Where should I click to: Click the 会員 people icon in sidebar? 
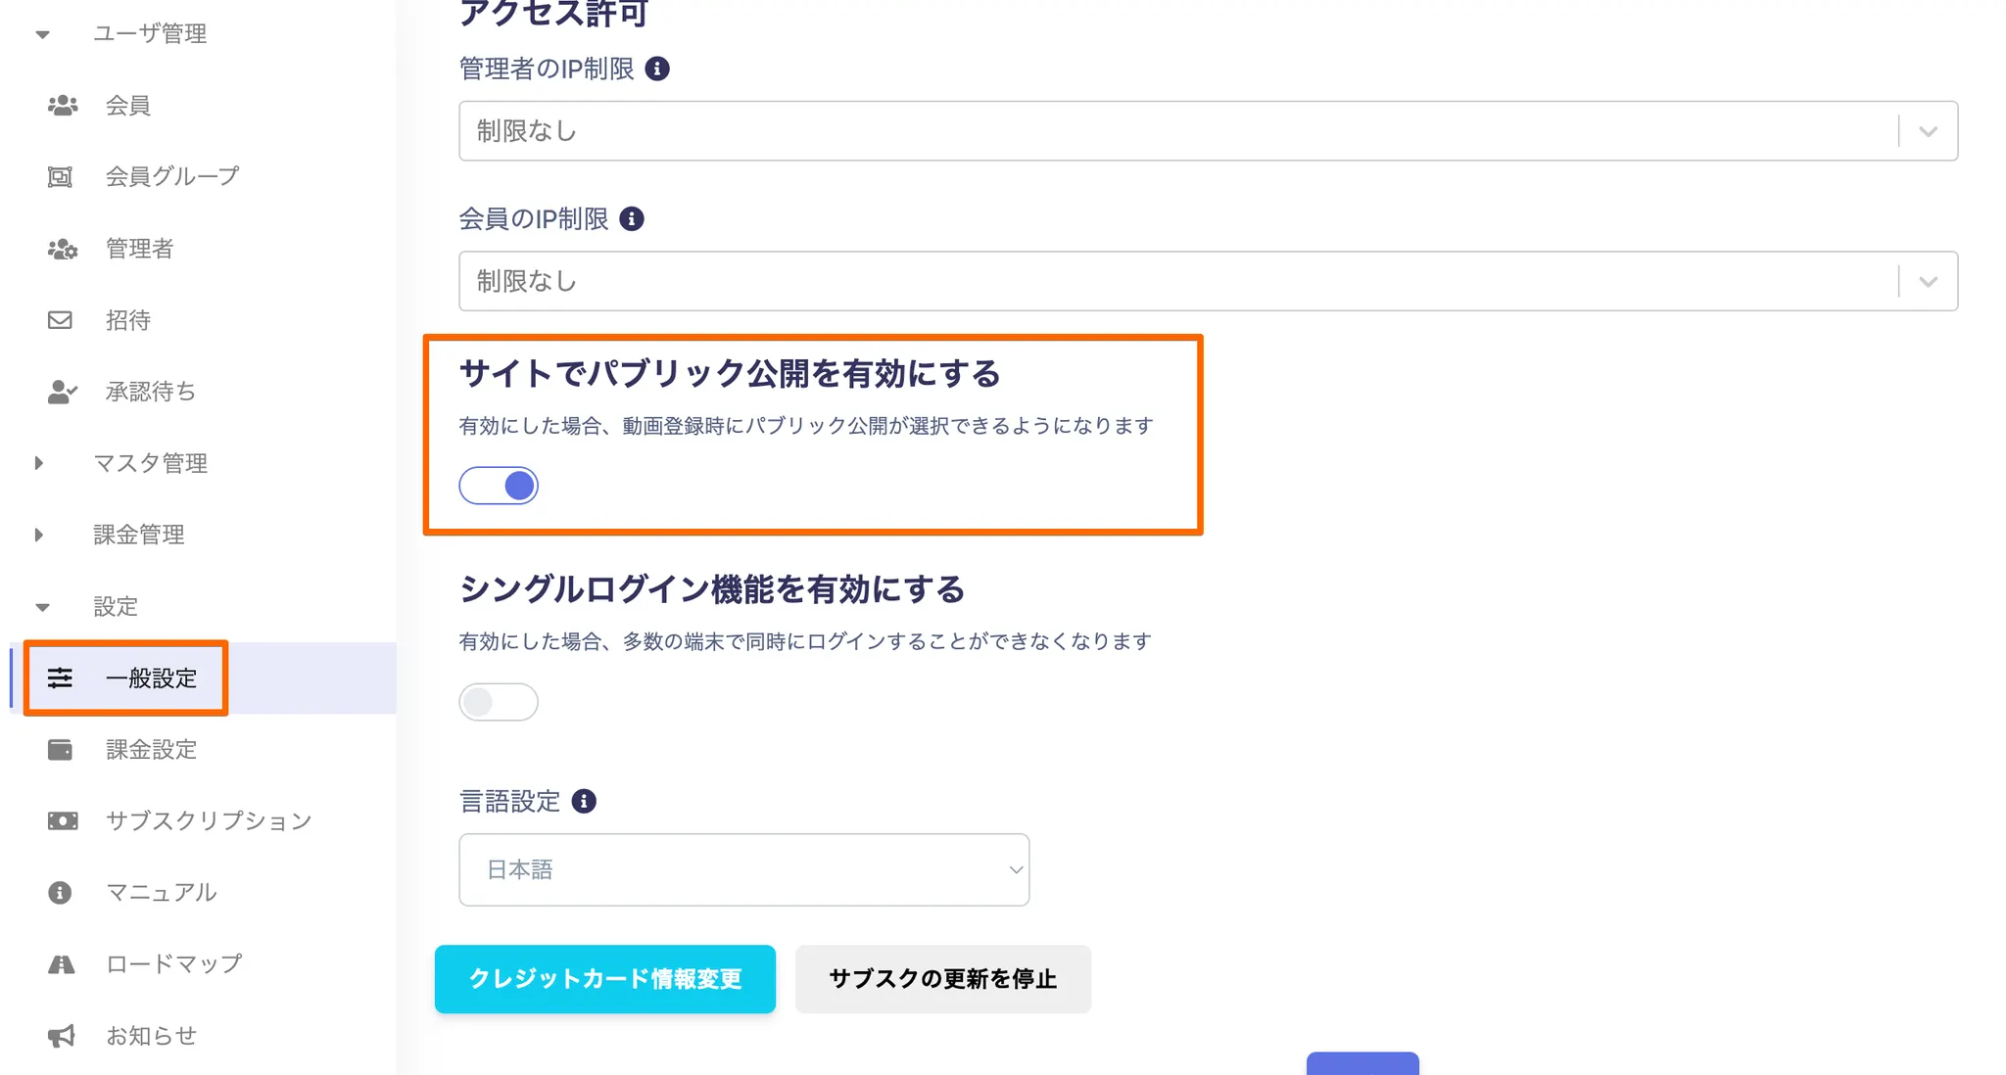[x=62, y=106]
